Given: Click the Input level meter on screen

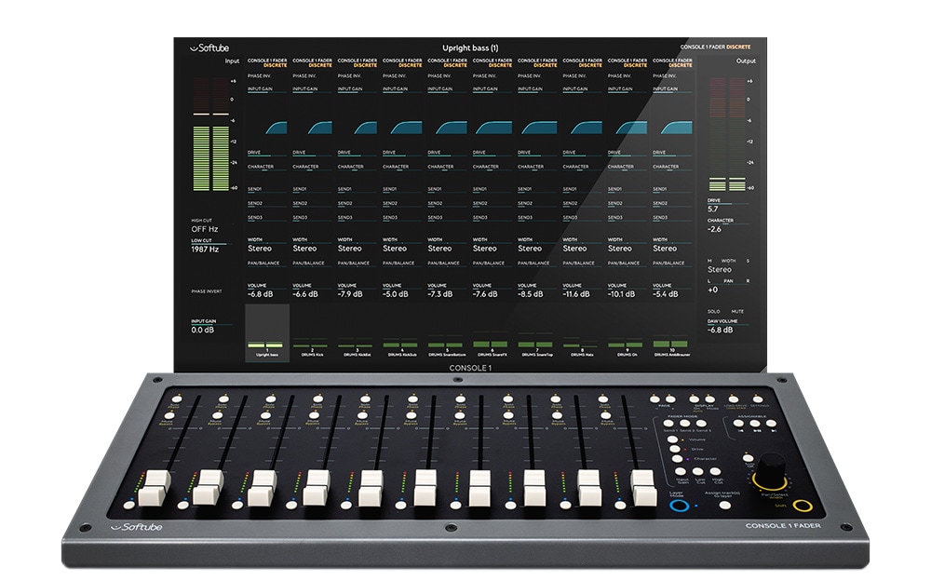Looking at the screenshot, I should click(211, 134).
